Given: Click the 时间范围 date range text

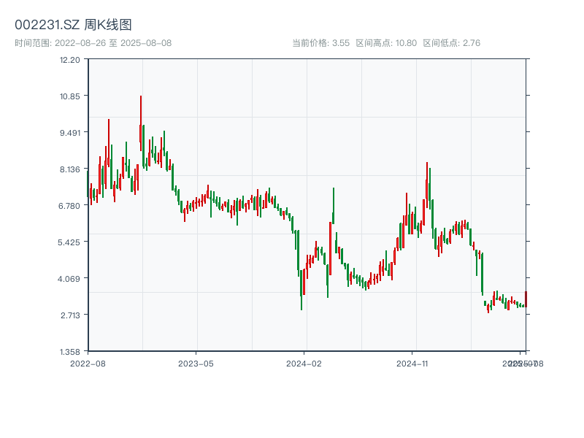Looking at the screenshot, I should pos(93,43).
